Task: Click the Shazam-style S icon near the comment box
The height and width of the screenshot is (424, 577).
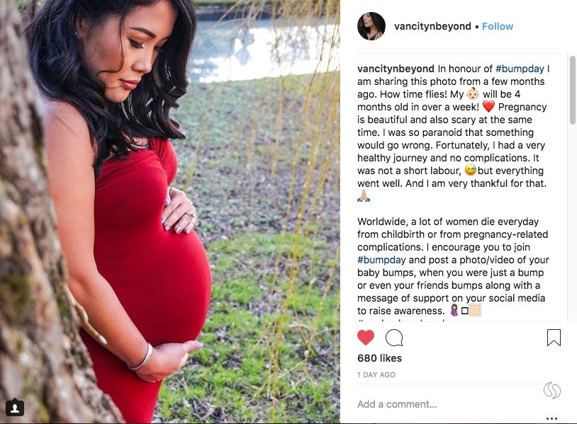Action: [552, 390]
